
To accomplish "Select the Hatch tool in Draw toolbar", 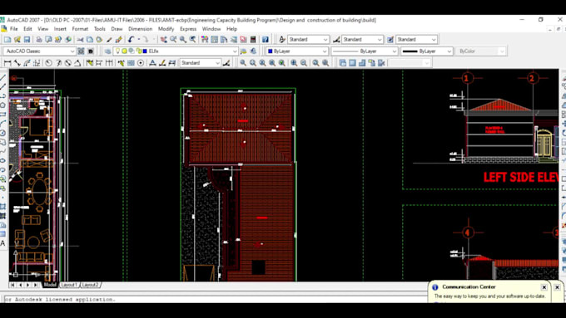I will click(x=2, y=216).
